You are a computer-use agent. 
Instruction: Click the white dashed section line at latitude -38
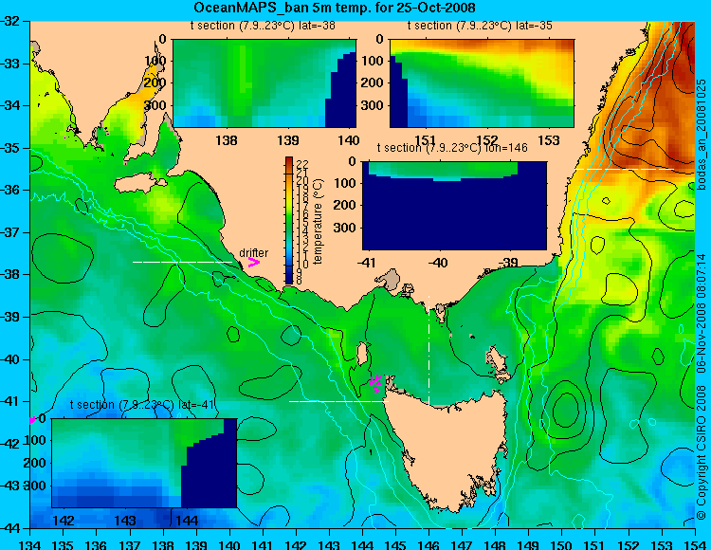(x=183, y=262)
